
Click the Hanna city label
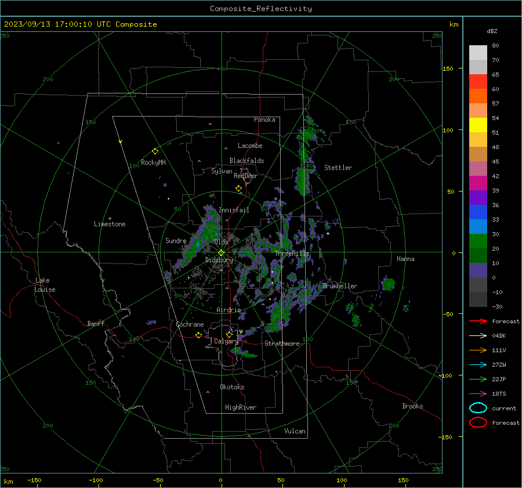tap(405, 259)
